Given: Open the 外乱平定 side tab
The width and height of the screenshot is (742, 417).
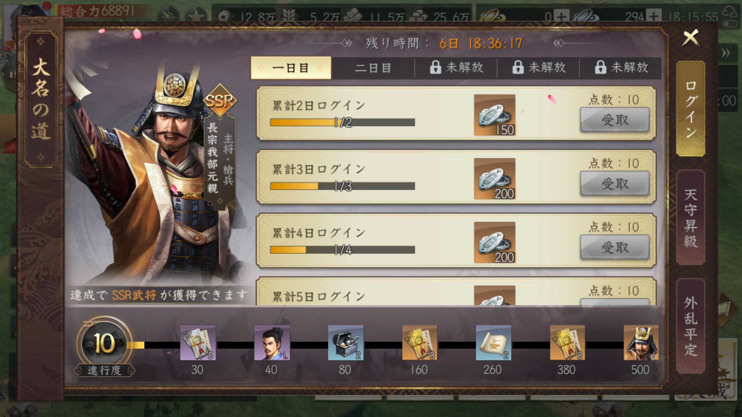Looking at the screenshot, I should 690,326.
